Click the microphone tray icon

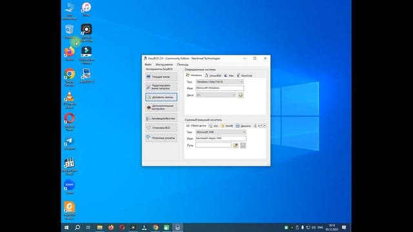tap(303, 227)
